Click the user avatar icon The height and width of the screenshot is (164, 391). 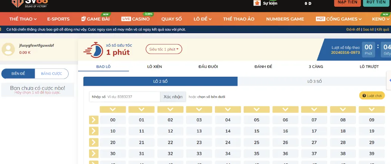coord(9,49)
